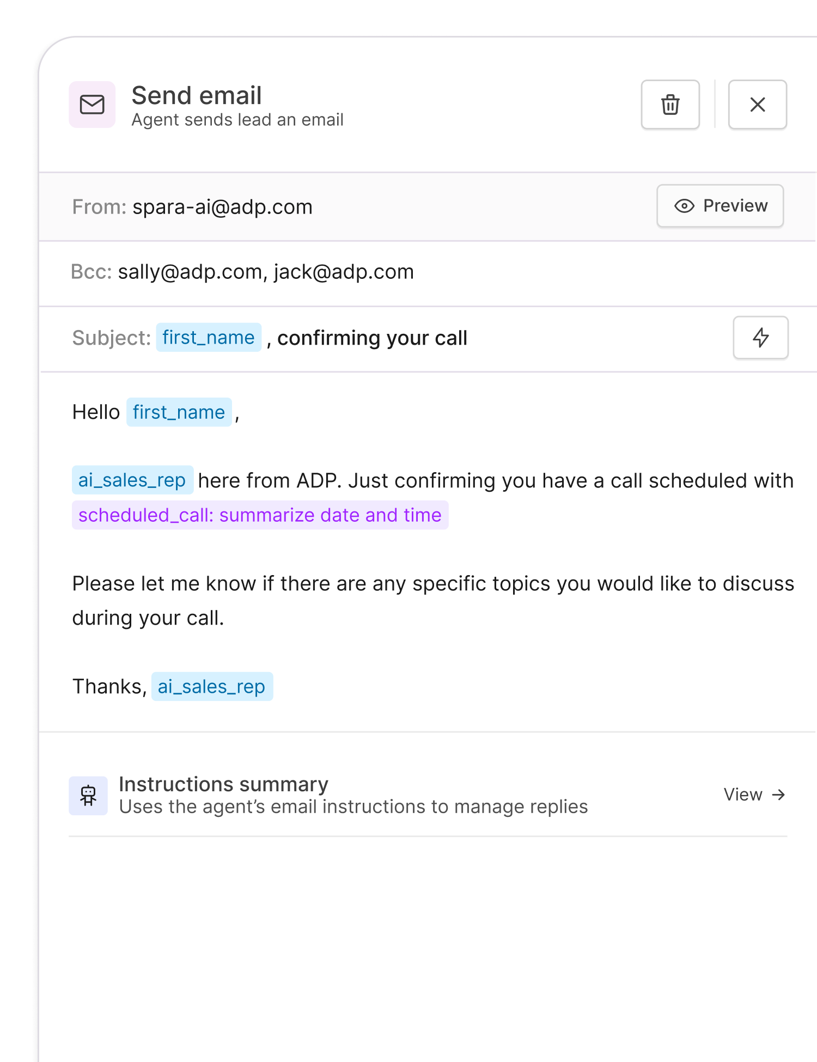
Task: Select the first_name tag in subject
Action: point(209,338)
